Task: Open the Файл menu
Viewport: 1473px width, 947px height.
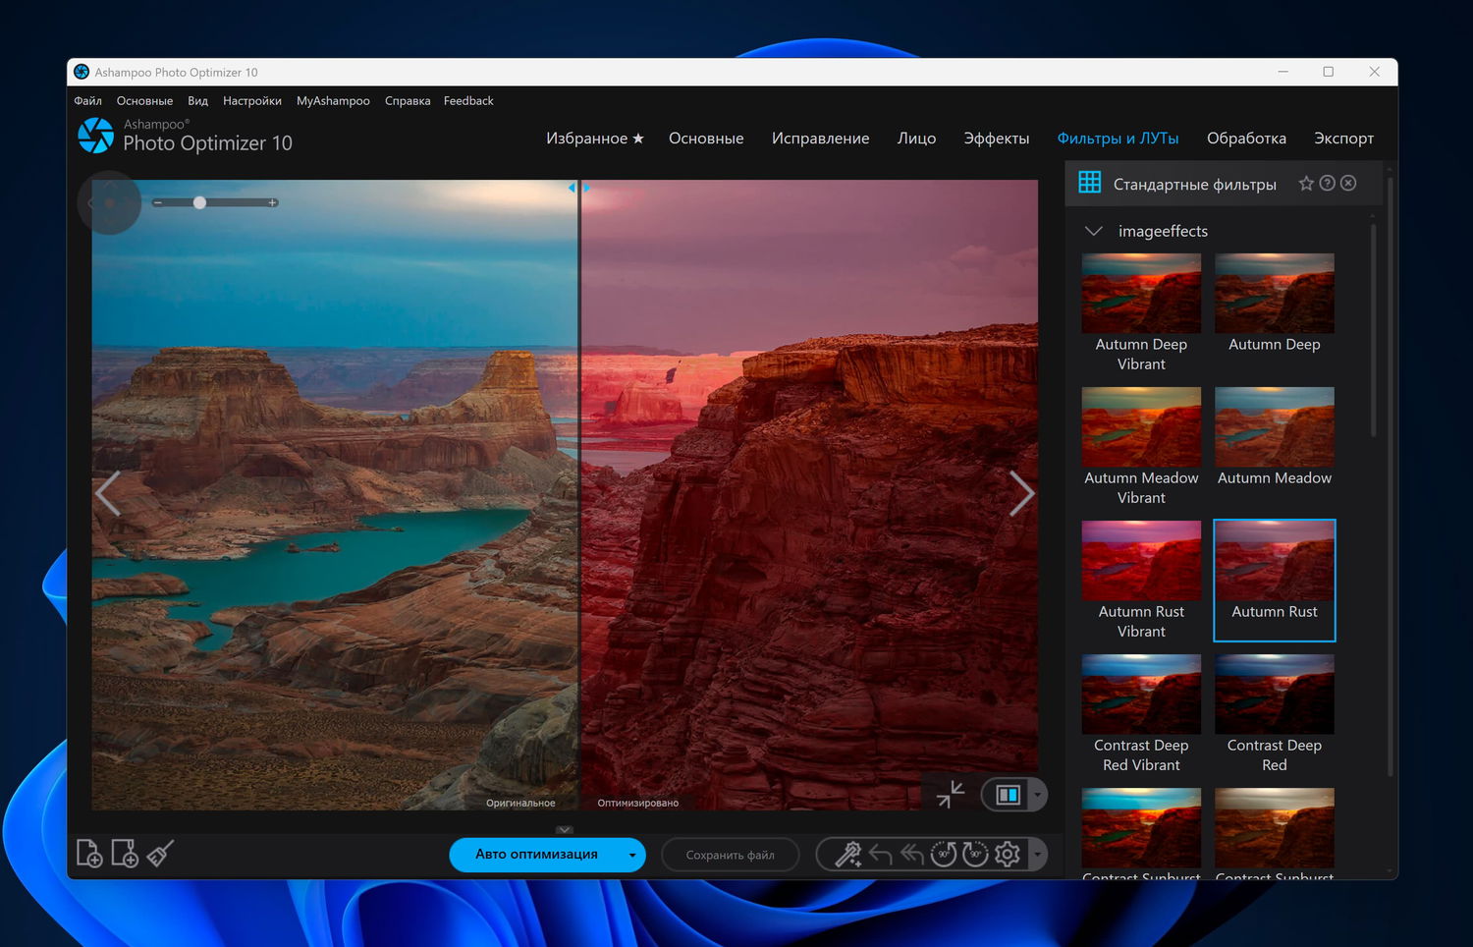Action: coord(88,101)
